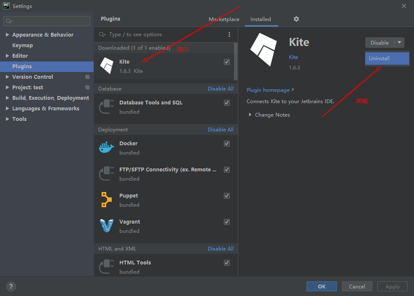Viewport: 414px width, 296px height.
Task: Click the copy icon beside Version Control
Action: point(87,77)
